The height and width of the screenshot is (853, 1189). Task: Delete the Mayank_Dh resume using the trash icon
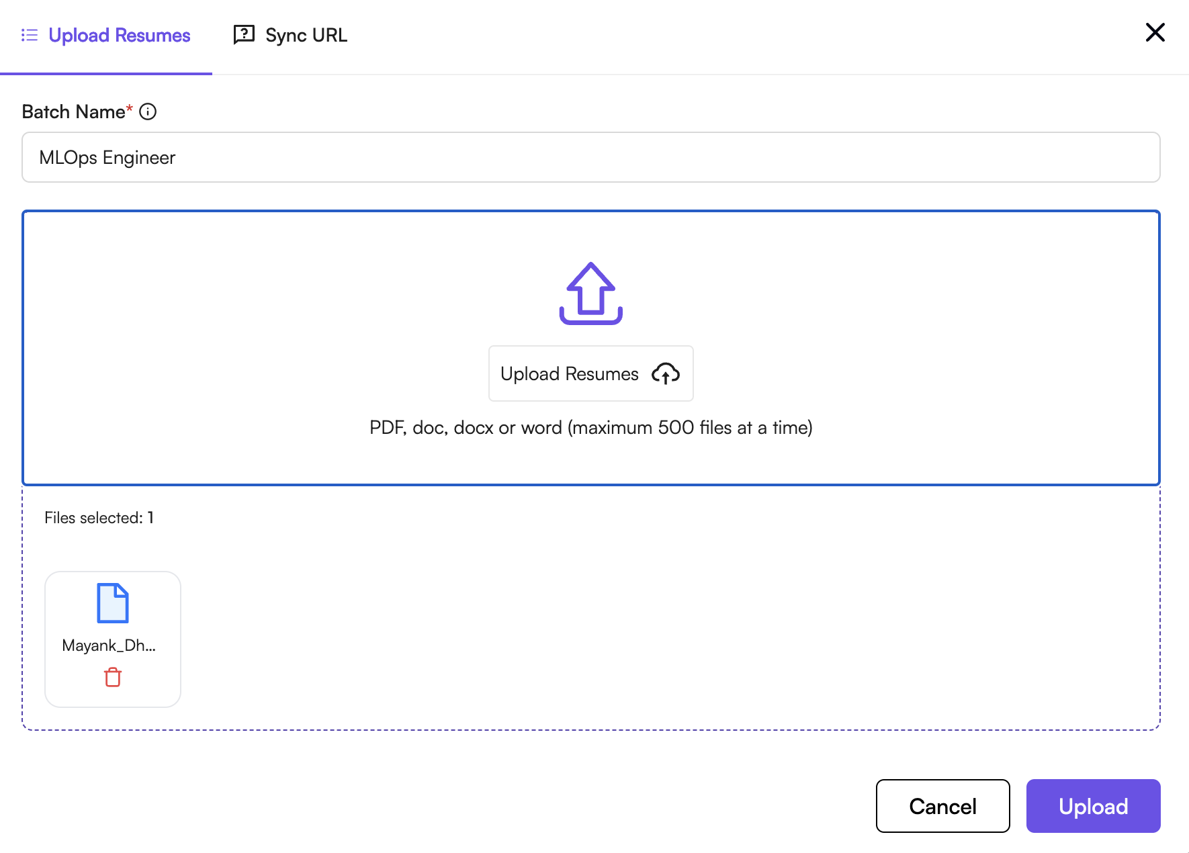click(112, 677)
